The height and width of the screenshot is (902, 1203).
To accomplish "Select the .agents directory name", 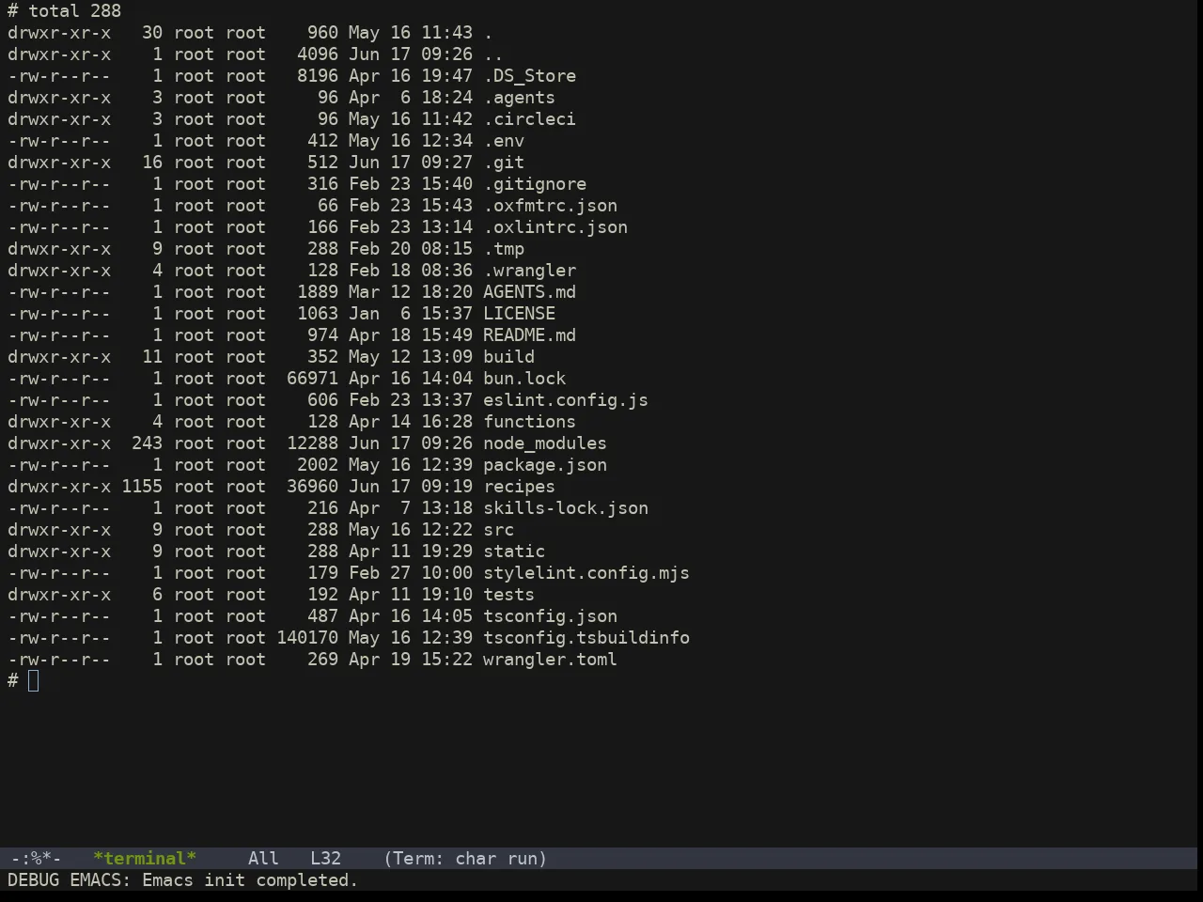I will click(x=519, y=98).
